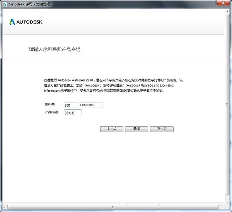Focus the serial number prefix field 800
Screen dimensions: 232x212
(x=71, y=105)
